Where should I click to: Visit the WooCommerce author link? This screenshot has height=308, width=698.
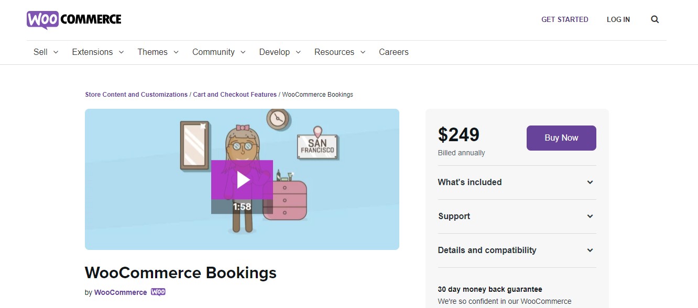(121, 292)
